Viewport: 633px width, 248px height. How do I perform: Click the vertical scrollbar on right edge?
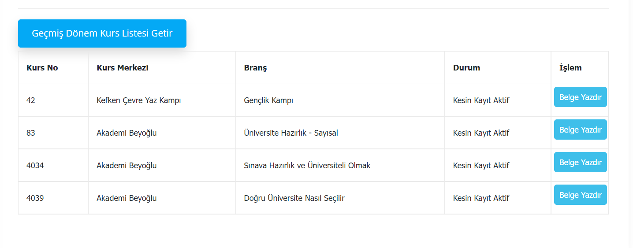tap(631, 123)
